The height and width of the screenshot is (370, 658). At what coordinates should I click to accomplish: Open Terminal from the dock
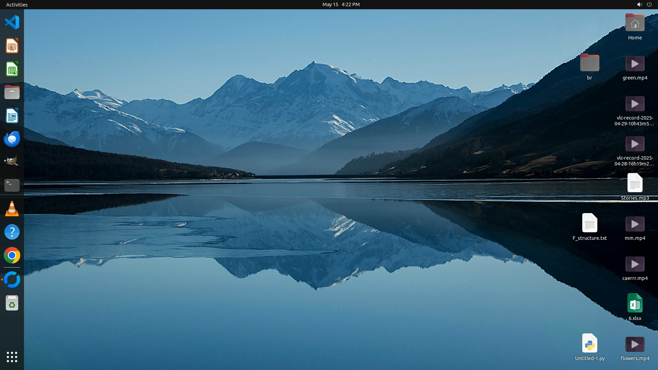(12, 185)
